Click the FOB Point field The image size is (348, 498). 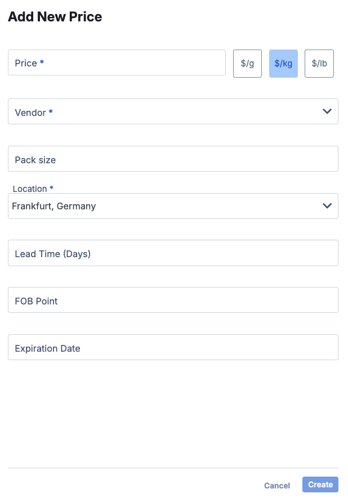coord(173,300)
